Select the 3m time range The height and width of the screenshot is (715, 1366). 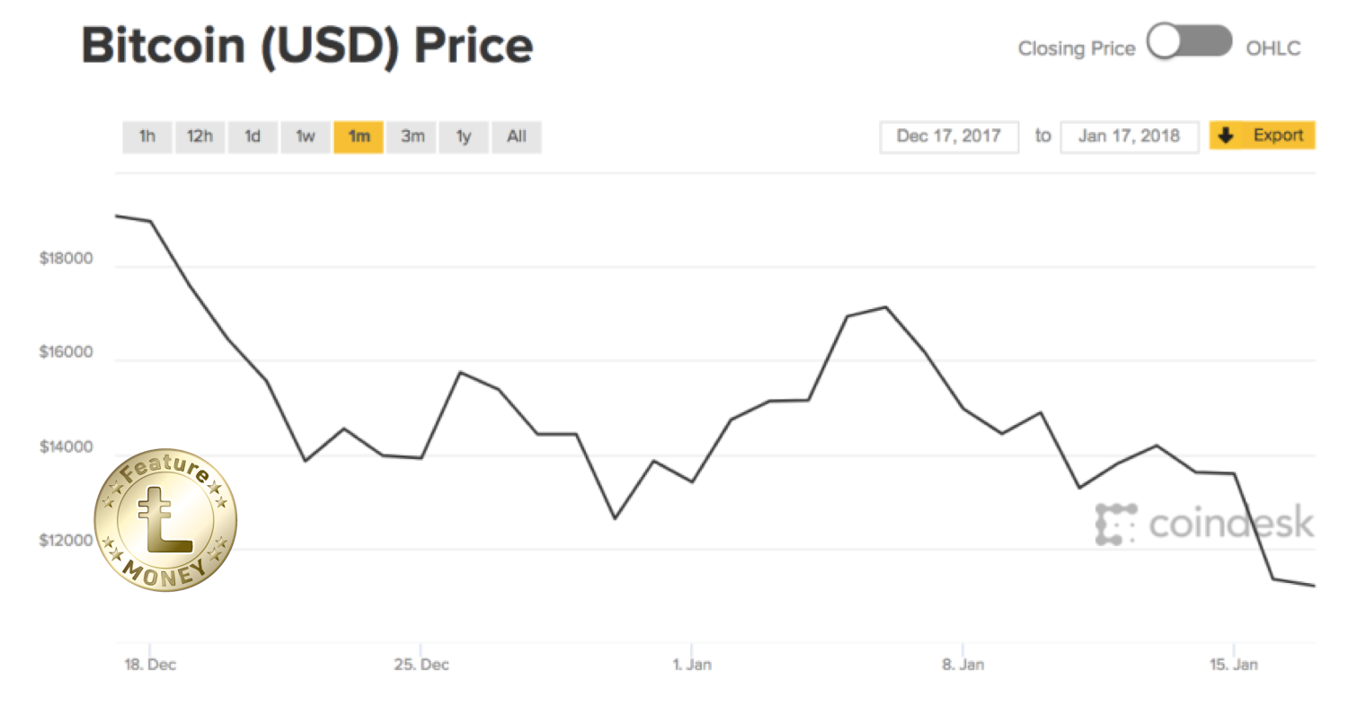click(x=412, y=137)
